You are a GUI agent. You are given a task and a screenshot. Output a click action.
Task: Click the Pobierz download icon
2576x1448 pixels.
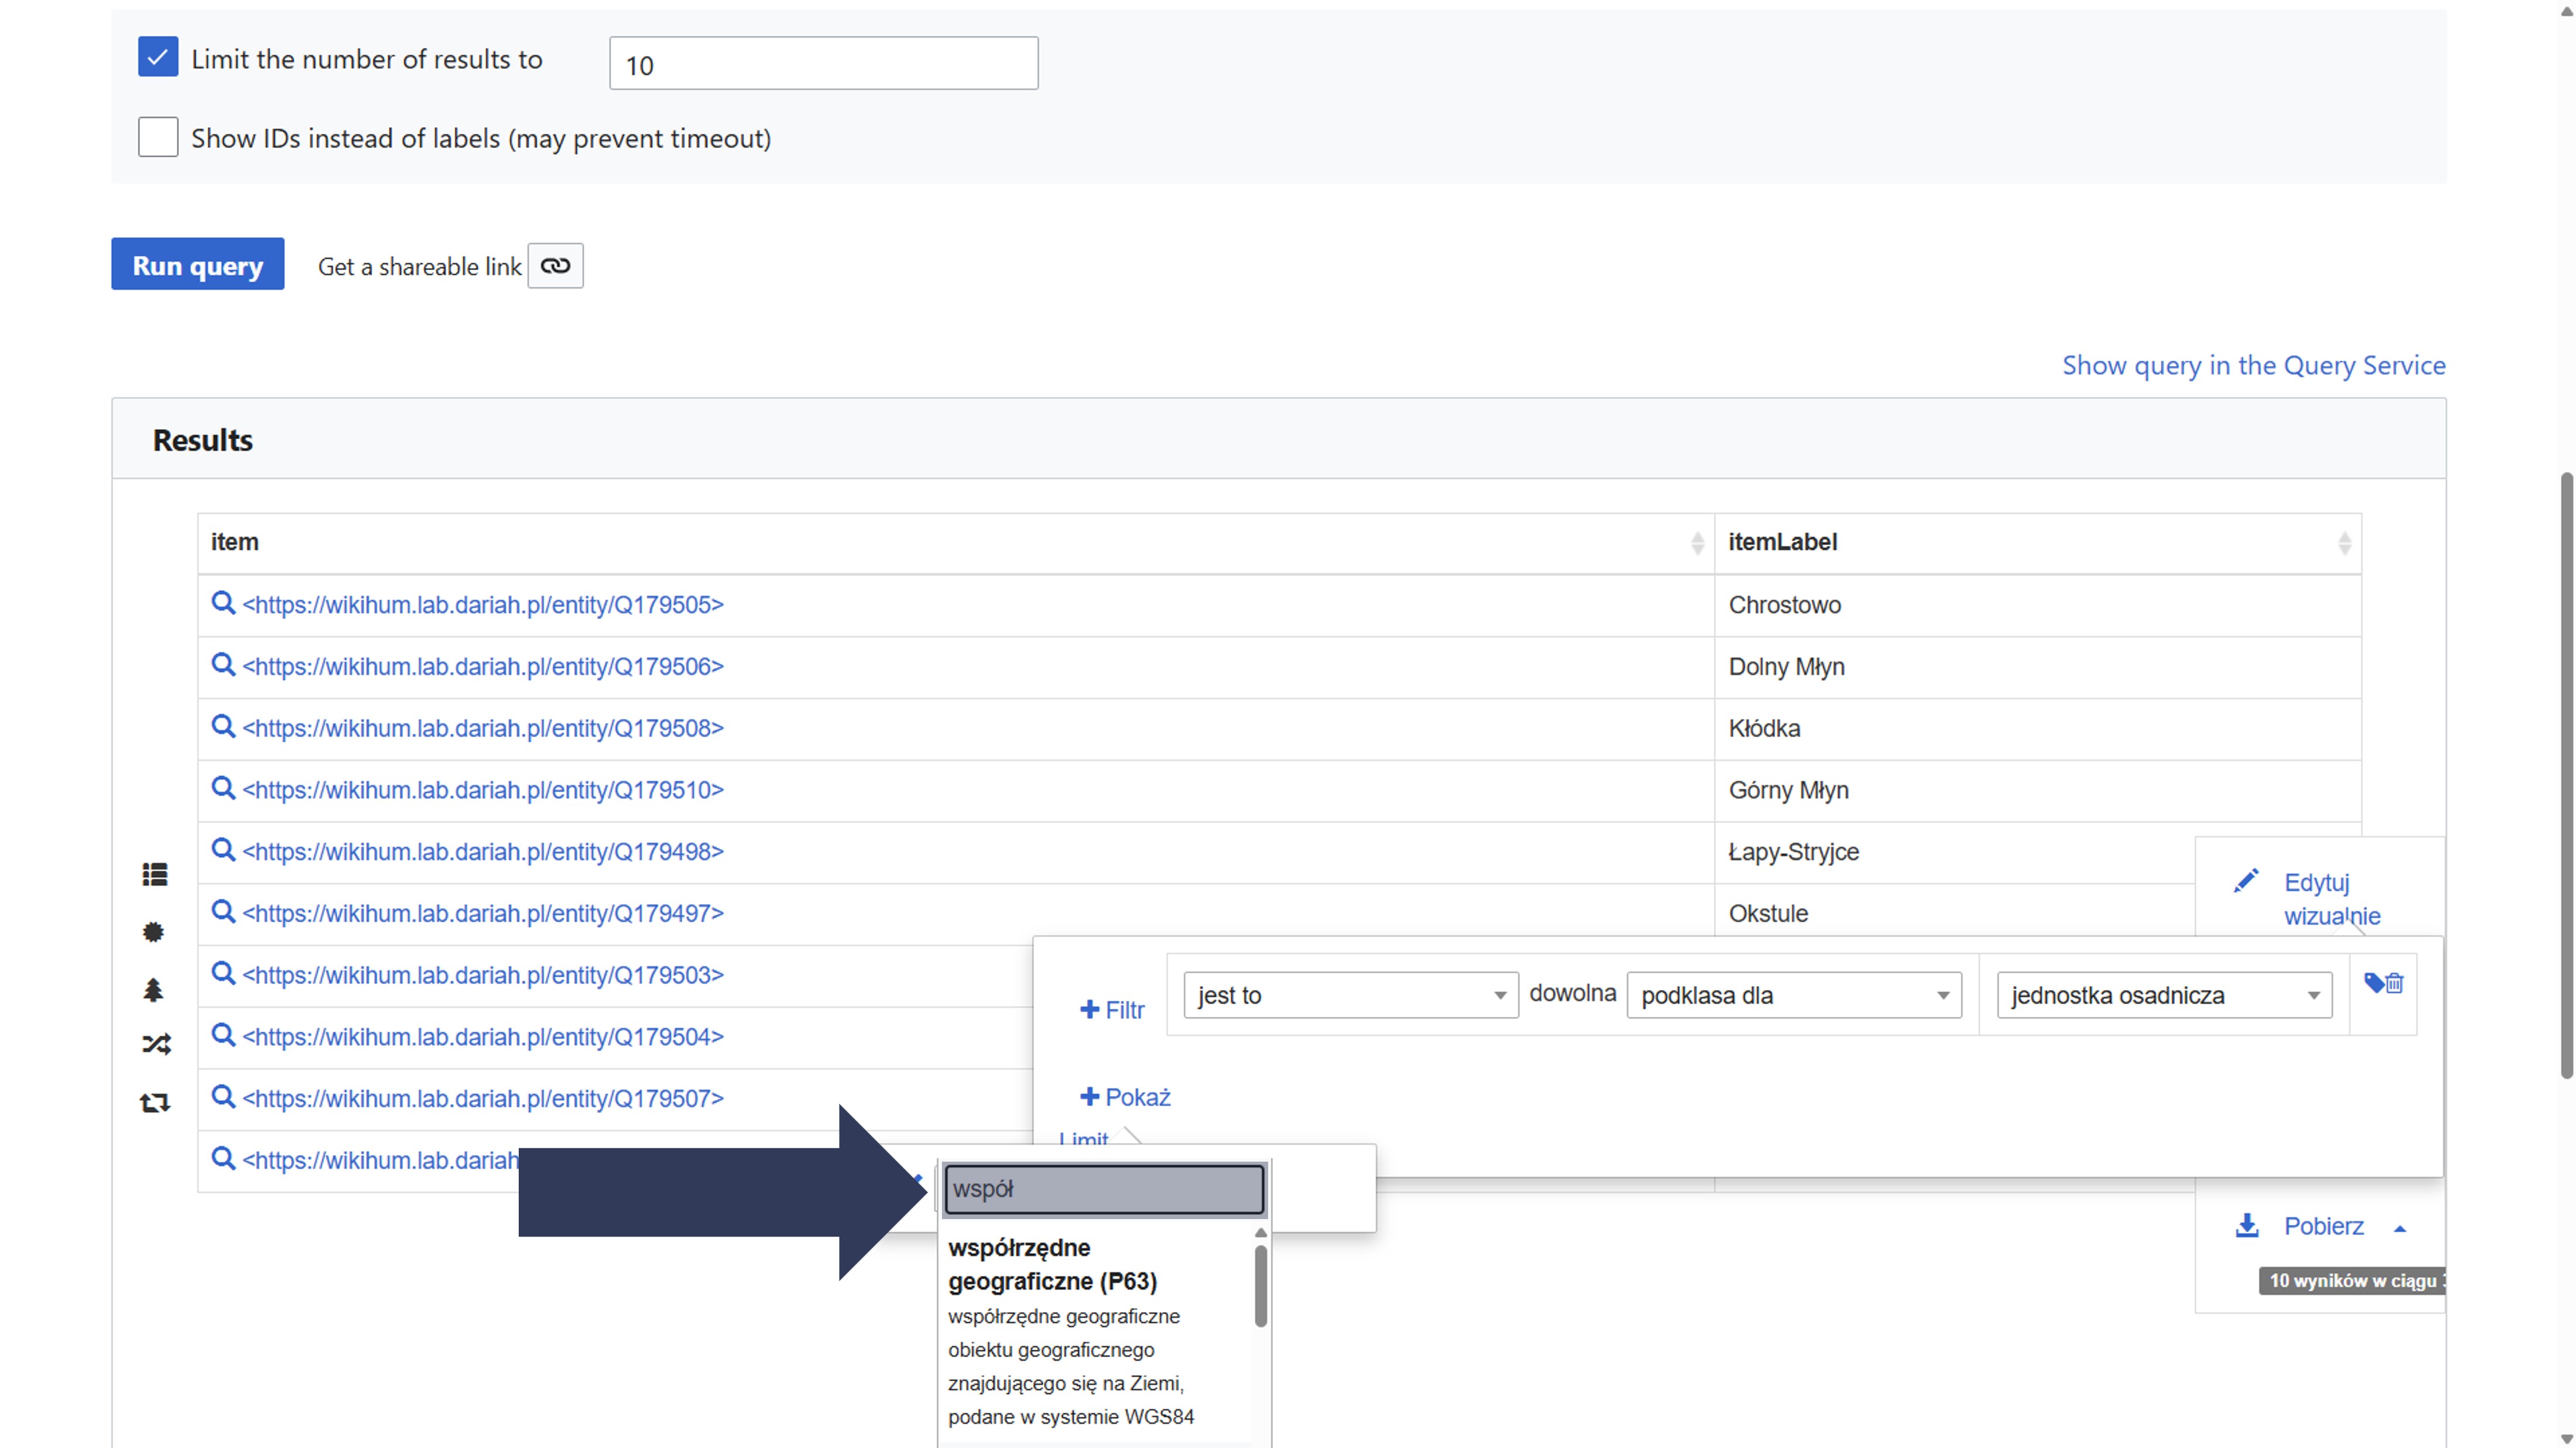[x=2247, y=1226]
